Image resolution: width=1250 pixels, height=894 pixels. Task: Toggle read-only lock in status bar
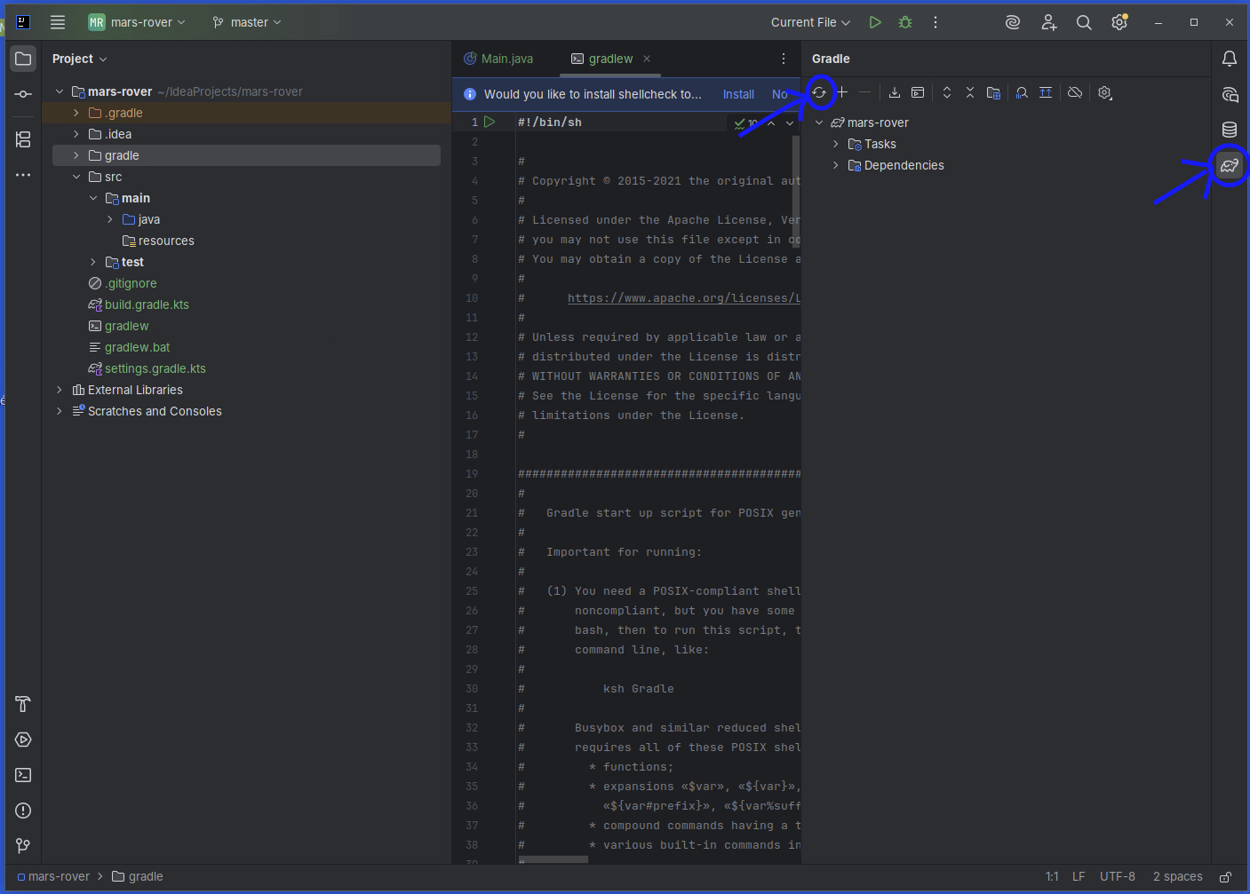pos(1225,876)
